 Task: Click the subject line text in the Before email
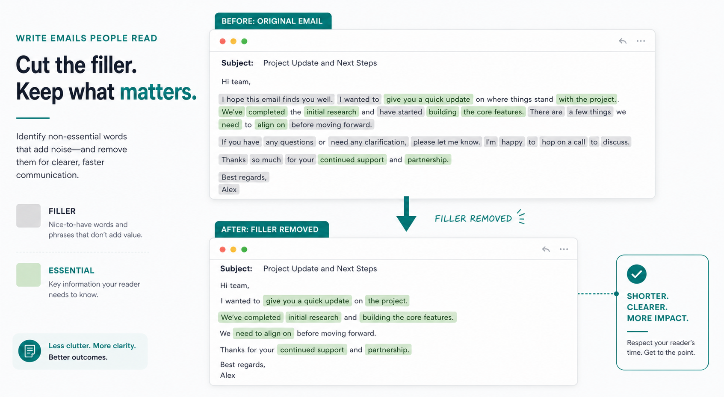click(x=320, y=63)
